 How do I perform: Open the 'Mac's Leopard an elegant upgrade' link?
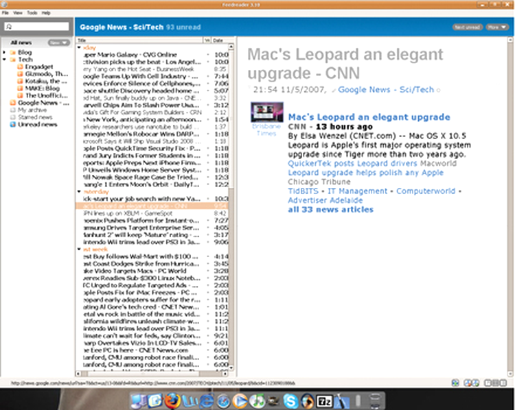pos(369,117)
